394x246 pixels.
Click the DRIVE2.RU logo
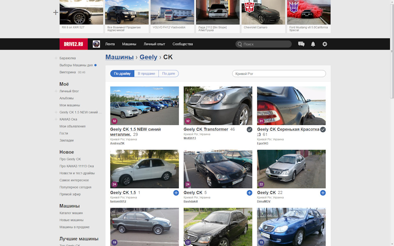coord(73,44)
